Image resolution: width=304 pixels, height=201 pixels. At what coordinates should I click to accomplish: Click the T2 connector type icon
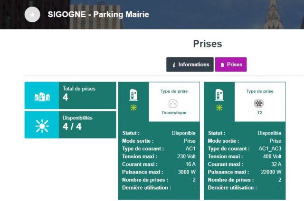tap(258, 103)
